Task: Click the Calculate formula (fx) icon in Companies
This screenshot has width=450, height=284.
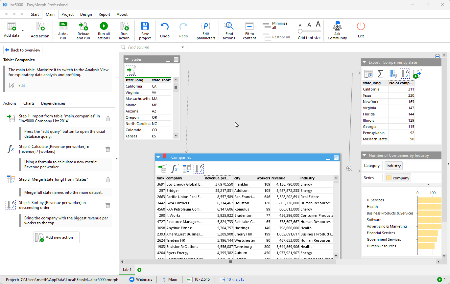Action: coord(175,168)
